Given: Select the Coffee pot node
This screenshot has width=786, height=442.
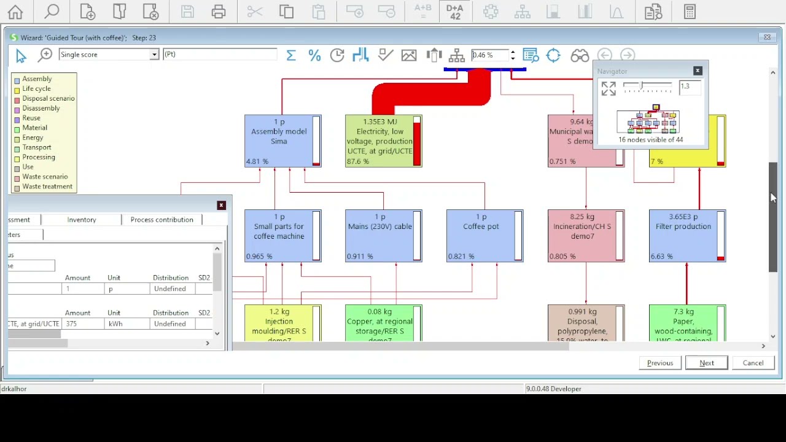Looking at the screenshot, I should [x=484, y=236].
